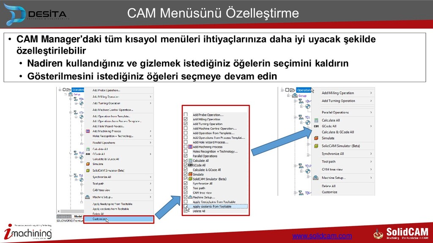The height and width of the screenshot is (243, 433).
Task: Check Add Probe Operation in customize checklist
Action: (x=186, y=115)
